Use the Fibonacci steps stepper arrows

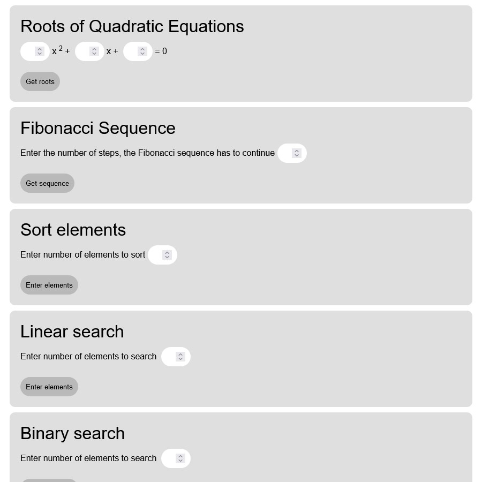point(297,153)
